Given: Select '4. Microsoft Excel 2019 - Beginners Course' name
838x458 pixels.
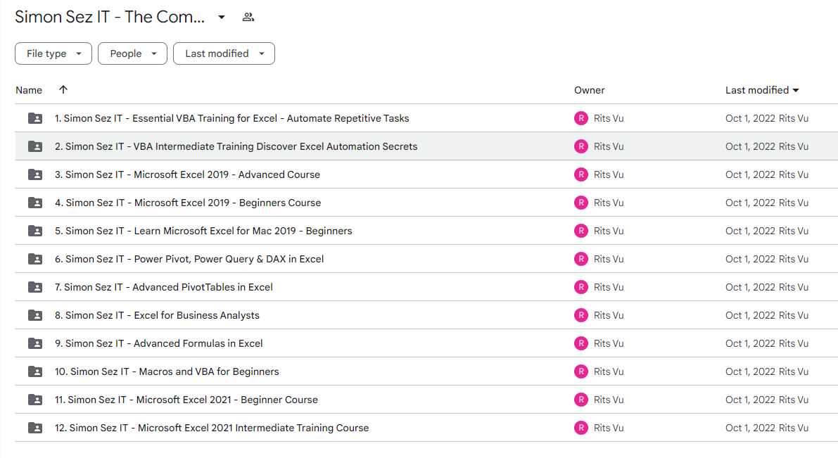Looking at the screenshot, I should 188,203.
